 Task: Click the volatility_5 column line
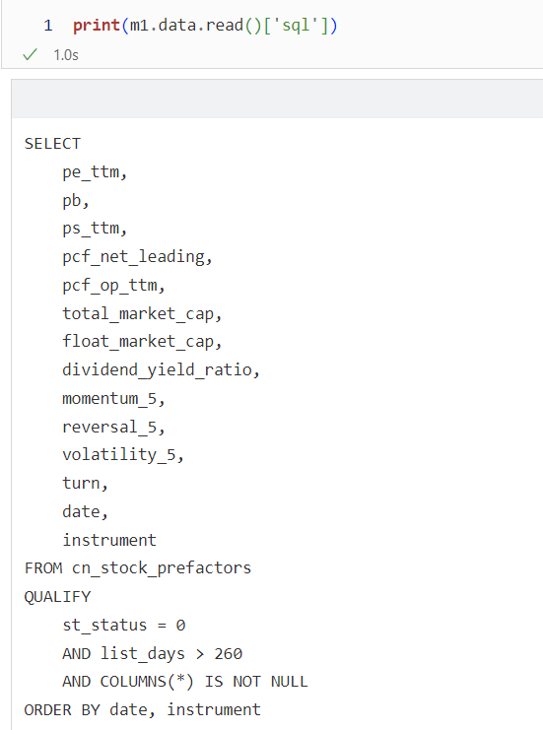123,455
